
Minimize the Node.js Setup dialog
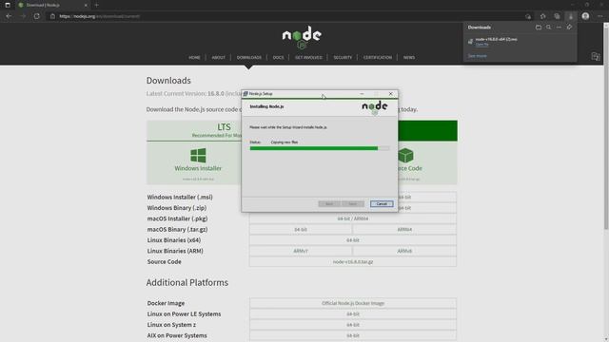362,94
